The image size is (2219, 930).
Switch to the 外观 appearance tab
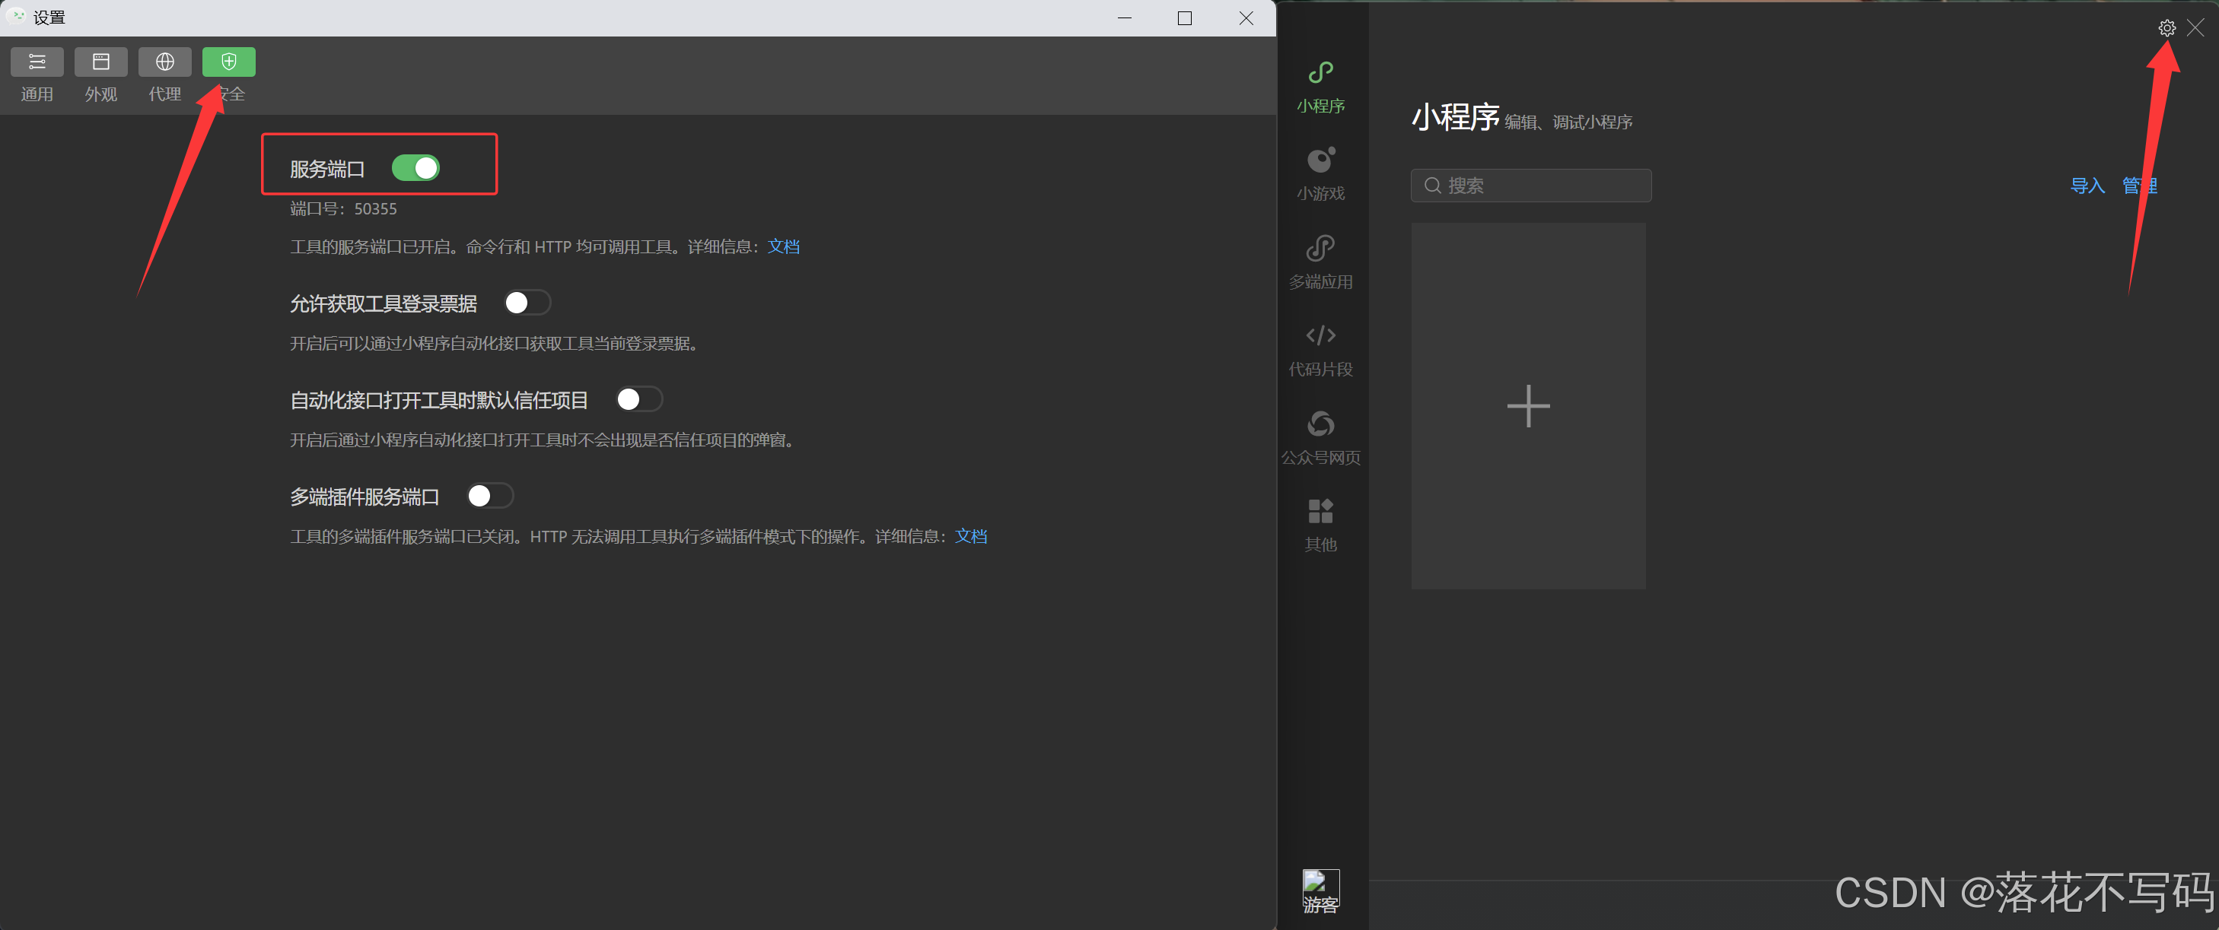(100, 63)
